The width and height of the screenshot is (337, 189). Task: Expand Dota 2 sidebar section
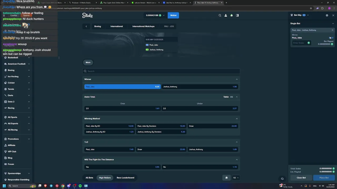pyautogui.click(x=29, y=102)
